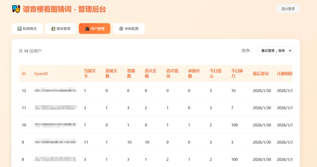The width and height of the screenshot is (317, 167).
Task: Click 答题数 value 10 for user 9
Action: [129, 142]
